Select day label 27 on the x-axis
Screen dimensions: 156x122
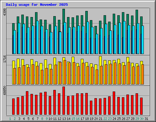tap(128, 119)
